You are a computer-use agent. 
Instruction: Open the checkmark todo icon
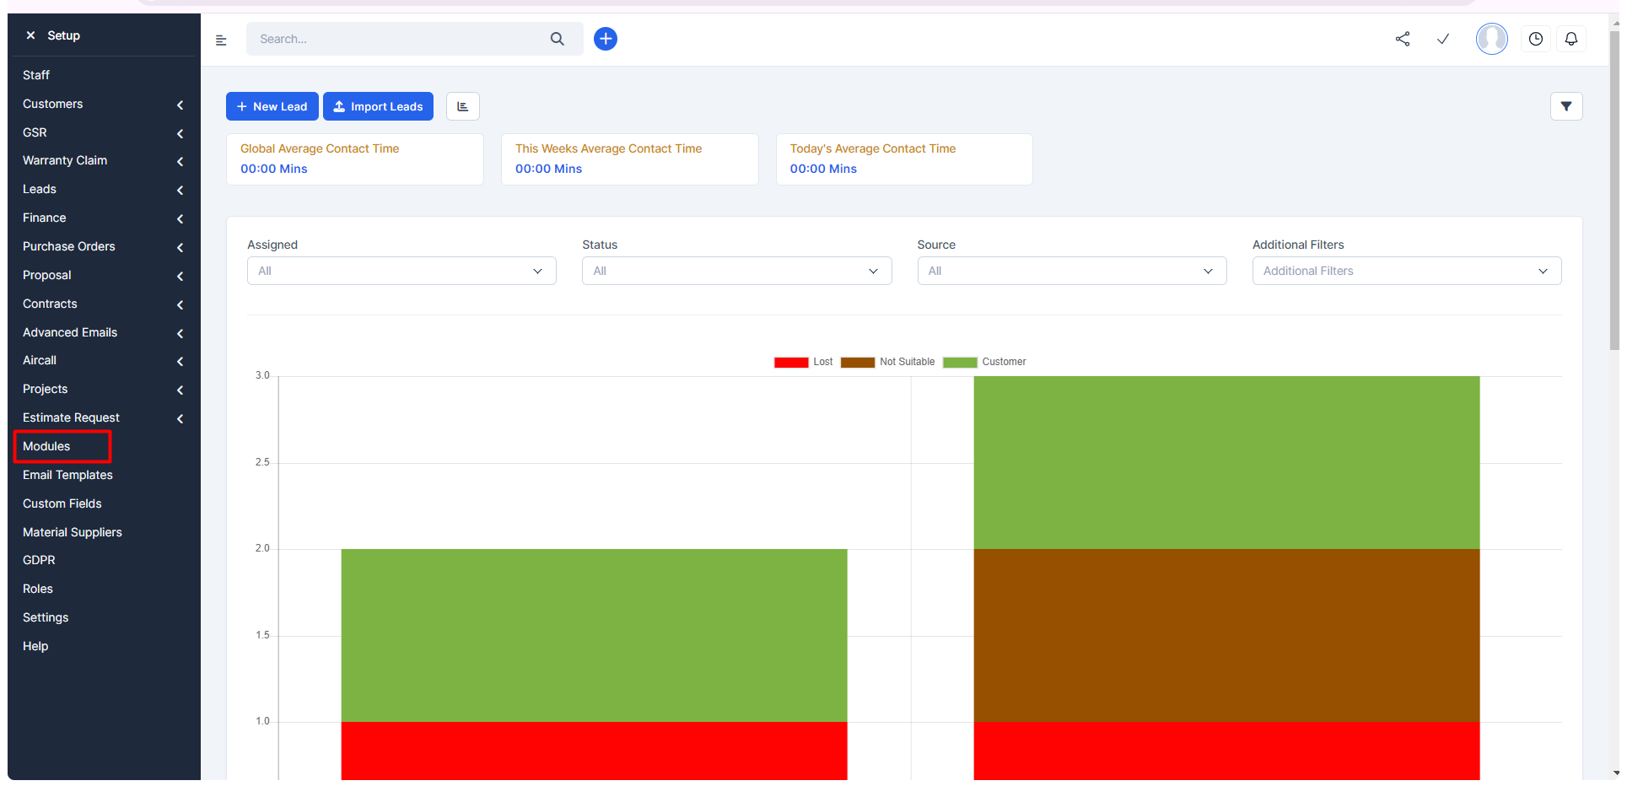pos(1443,39)
